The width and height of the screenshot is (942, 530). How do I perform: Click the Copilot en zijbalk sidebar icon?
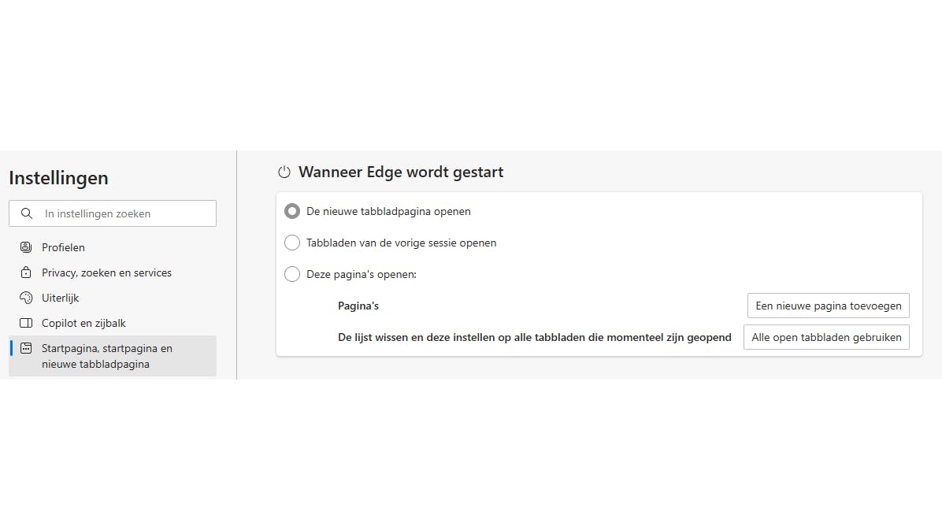pyautogui.click(x=27, y=323)
